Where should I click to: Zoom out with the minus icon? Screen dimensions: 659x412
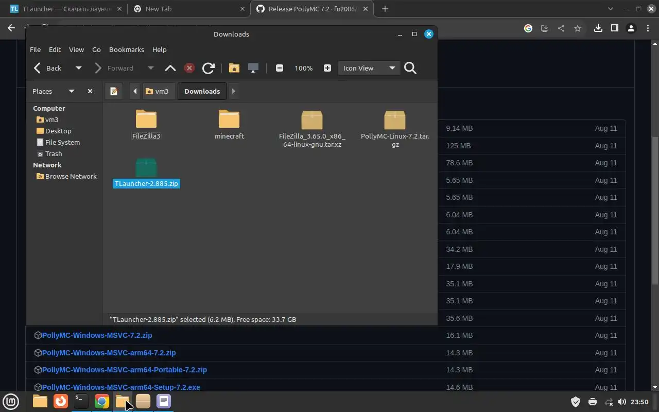click(x=280, y=68)
